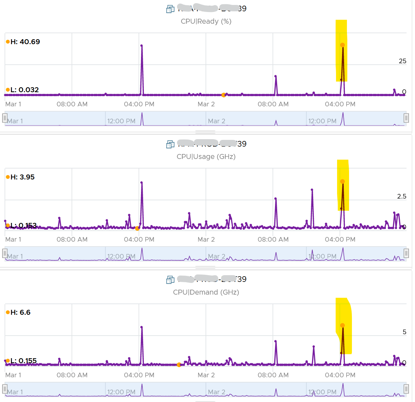Click the VM icon above CPU|Usage chart
Viewport: 415px width, 402px height.
click(x=170, y=144)
